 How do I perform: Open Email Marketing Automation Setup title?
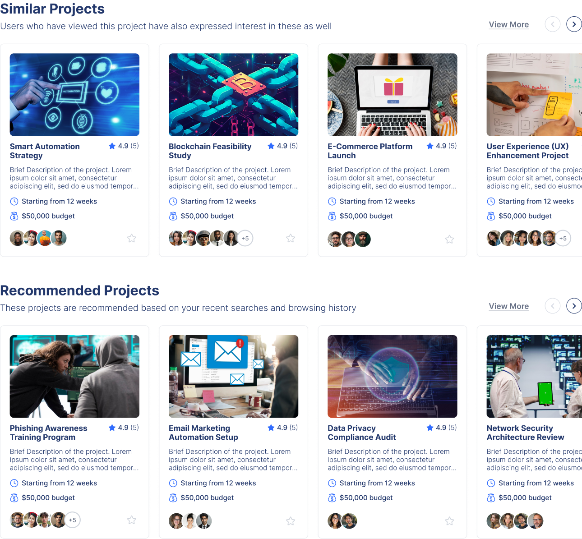click(203, 433)
